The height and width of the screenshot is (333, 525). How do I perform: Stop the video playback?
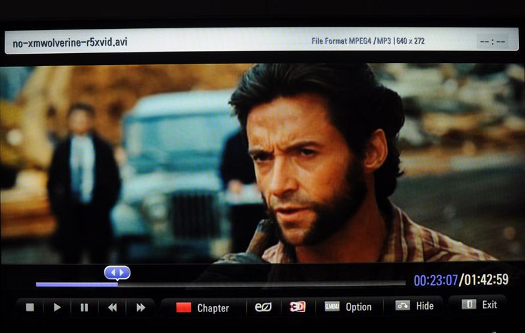(30, 307)
